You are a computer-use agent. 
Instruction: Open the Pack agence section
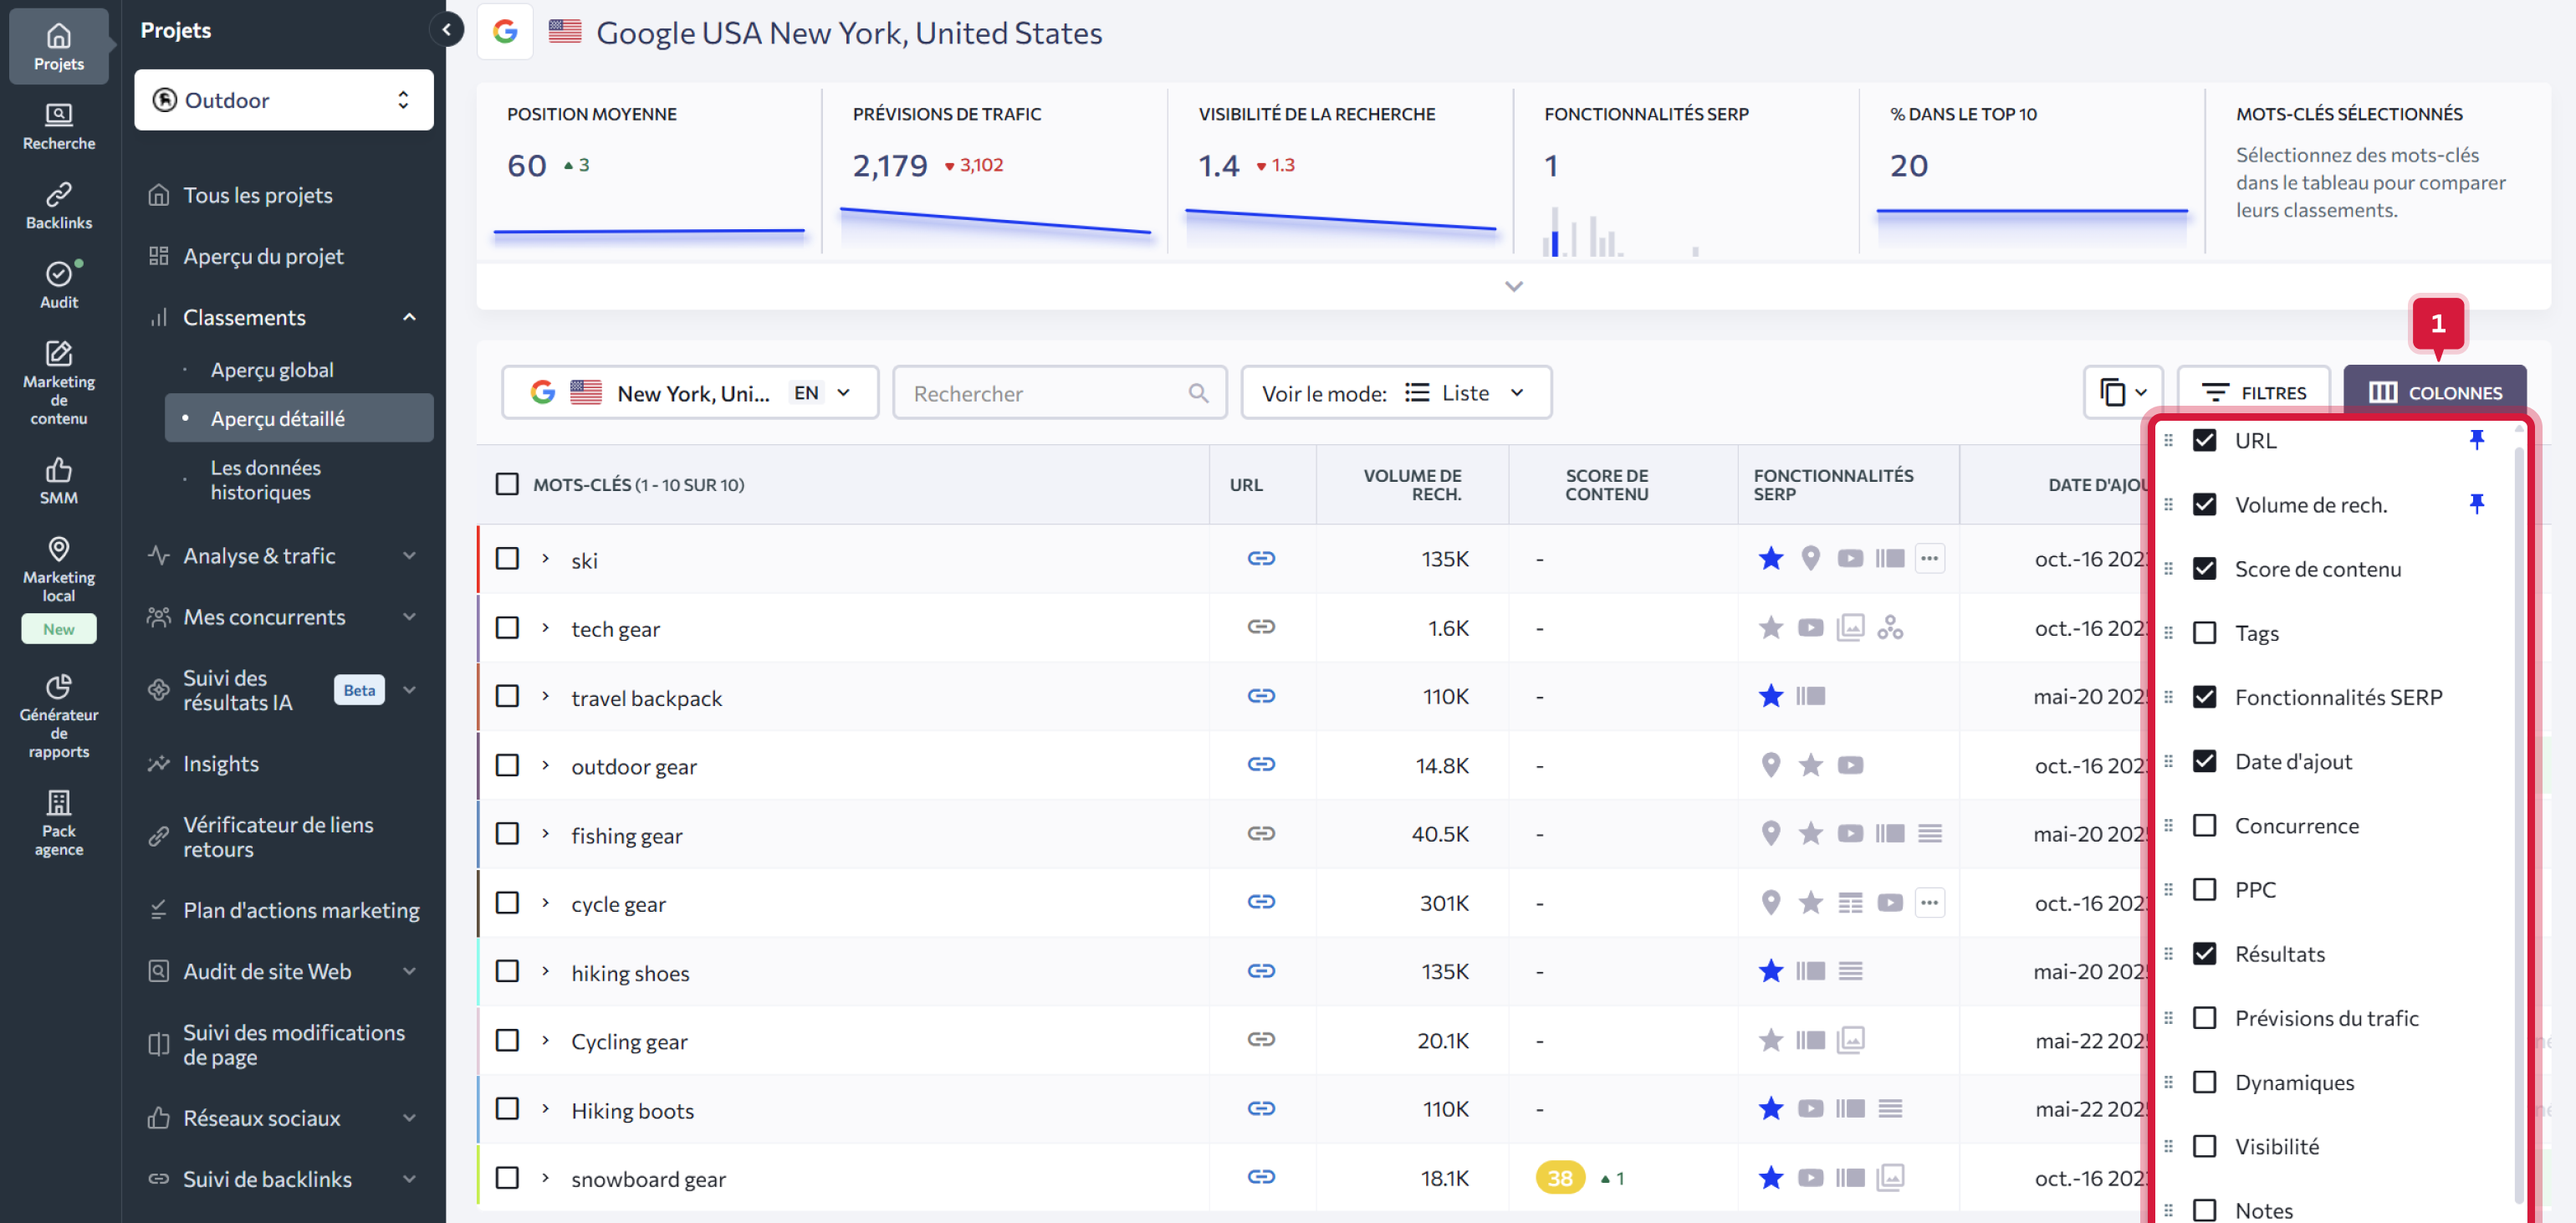[59, 822]
